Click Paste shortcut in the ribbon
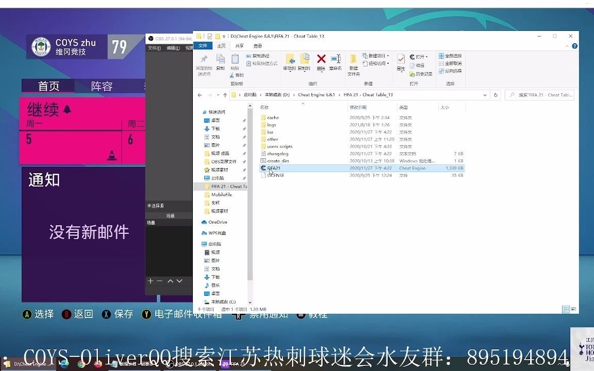594x371 pixels. (x=262, y=63)
